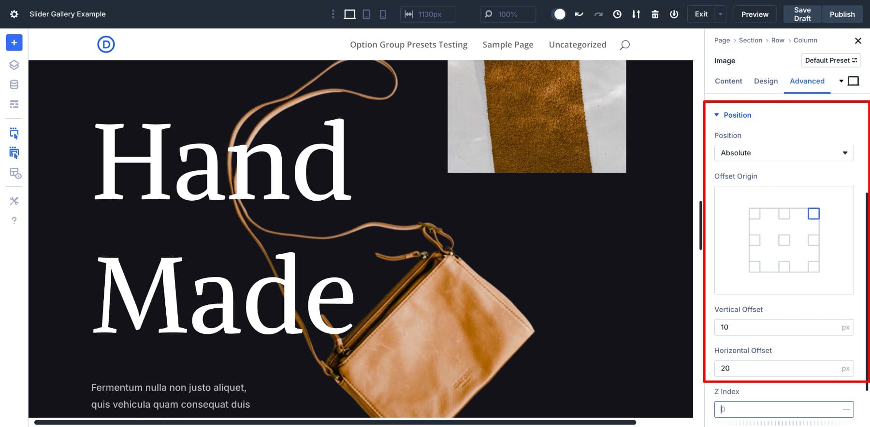Screen dimensions: 870x427
Task: Select bottom-right offset origin square
Action: pyautogui.click(x=814, y=266)
